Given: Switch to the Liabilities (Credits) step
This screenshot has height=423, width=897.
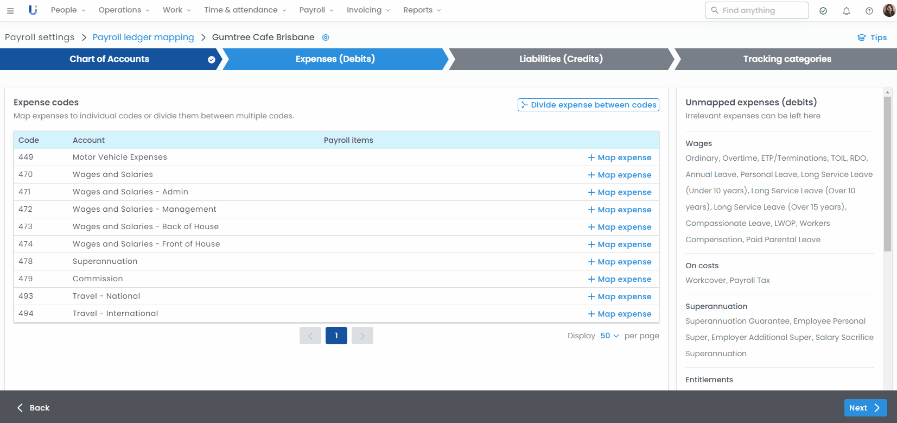Looking at the screenshot, I should click(561, 59).
